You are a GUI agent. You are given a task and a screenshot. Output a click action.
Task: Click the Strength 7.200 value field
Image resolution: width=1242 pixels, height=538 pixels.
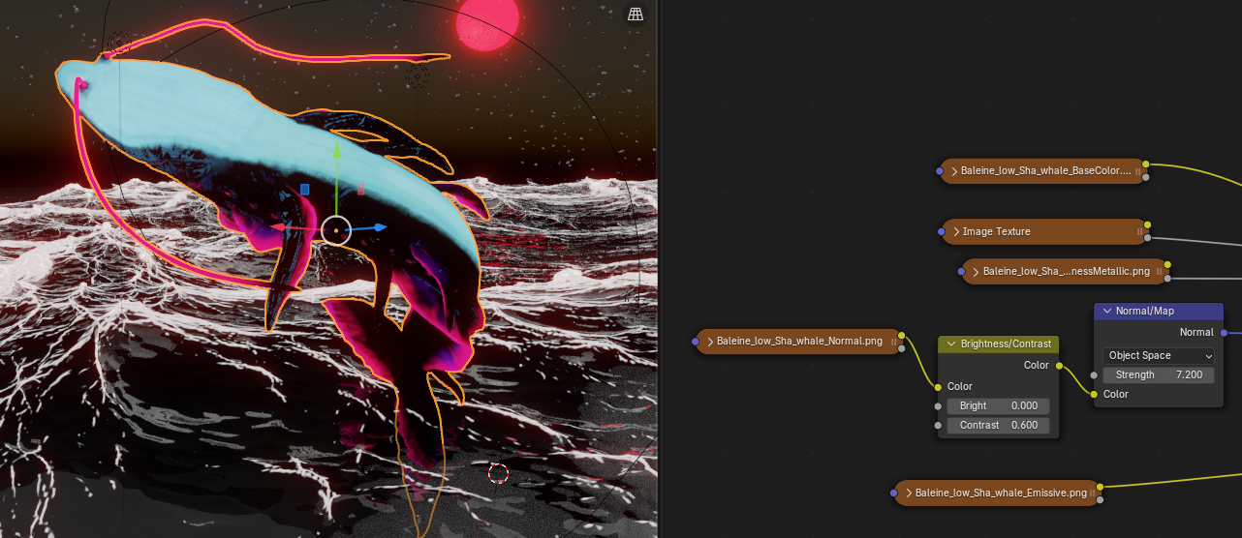[x=1158, y=374]
